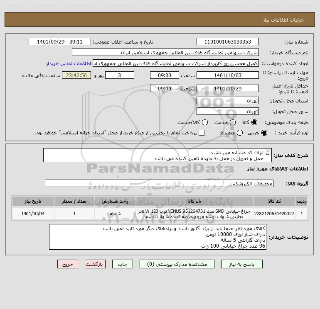Screen dimensions: 320x309
Task: Open مشاهده مدارک پیوستی (0) button
Action: point(177,264)
